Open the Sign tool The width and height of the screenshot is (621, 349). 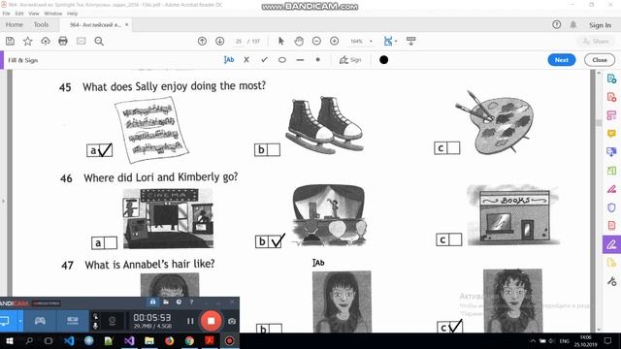350,60
